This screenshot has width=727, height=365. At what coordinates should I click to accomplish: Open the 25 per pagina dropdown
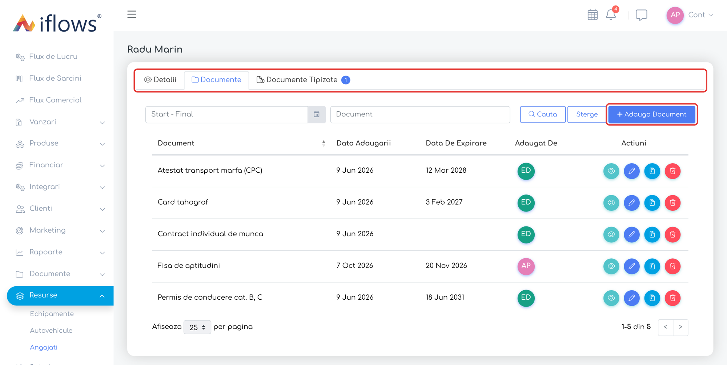click(x=197, y=327)
